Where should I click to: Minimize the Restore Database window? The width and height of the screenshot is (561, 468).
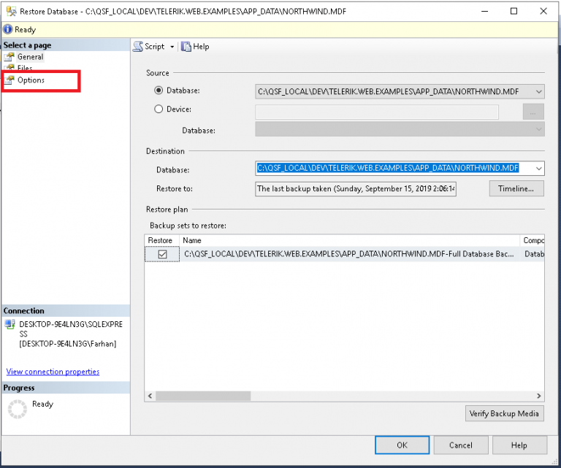(484, 11)
